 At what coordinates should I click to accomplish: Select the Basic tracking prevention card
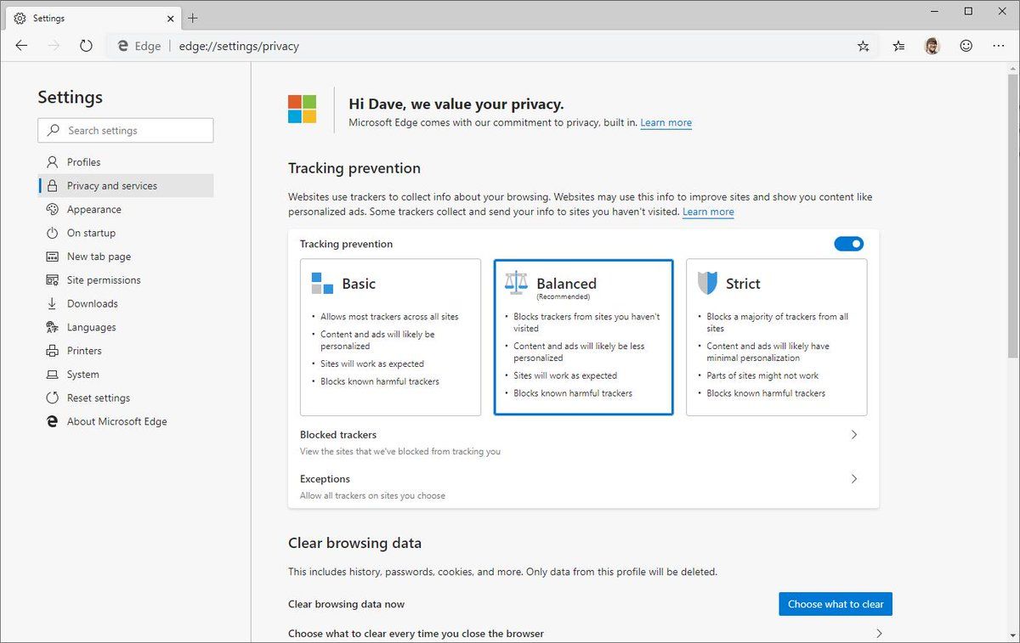pyautogui.click(x=391, y=337)
